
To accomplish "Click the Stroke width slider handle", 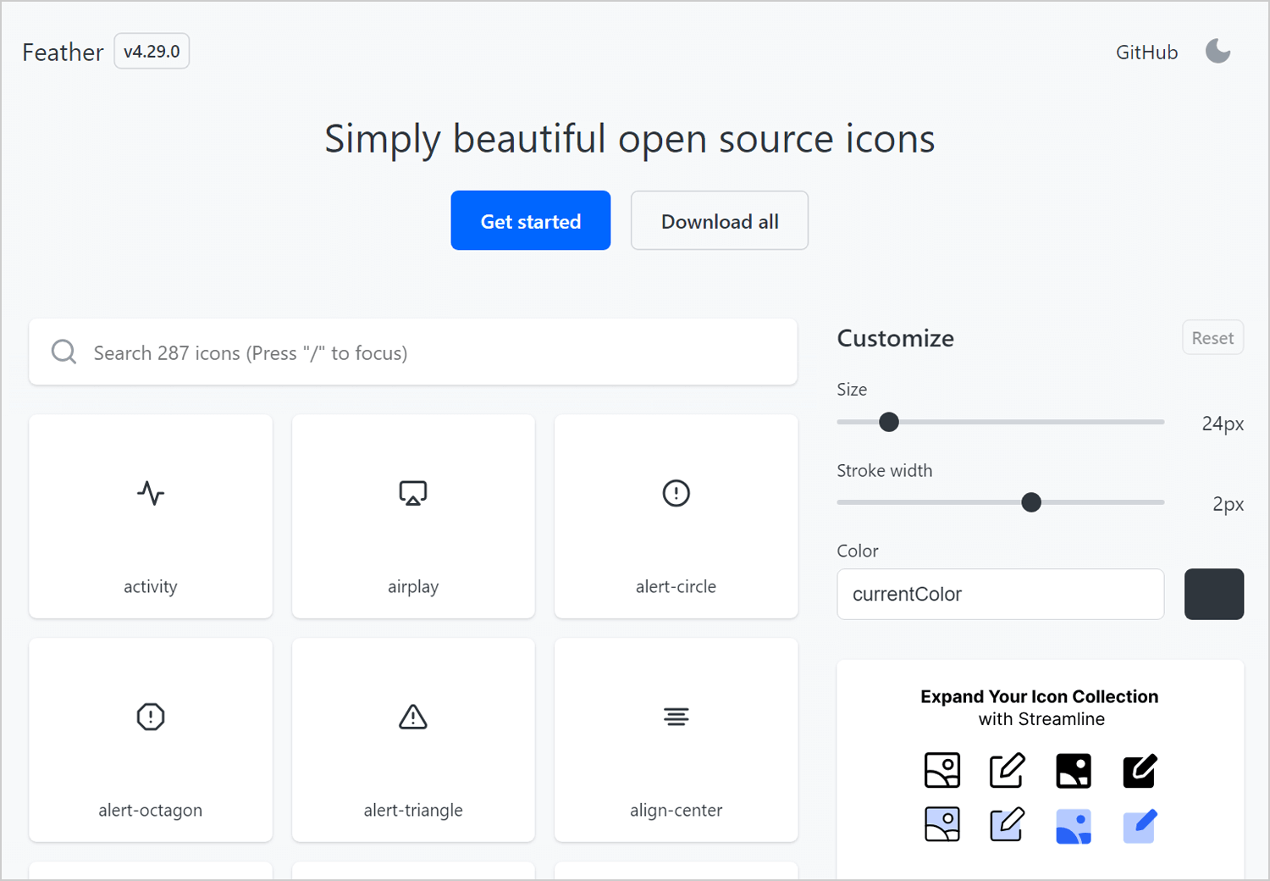I will point(1031,502).
